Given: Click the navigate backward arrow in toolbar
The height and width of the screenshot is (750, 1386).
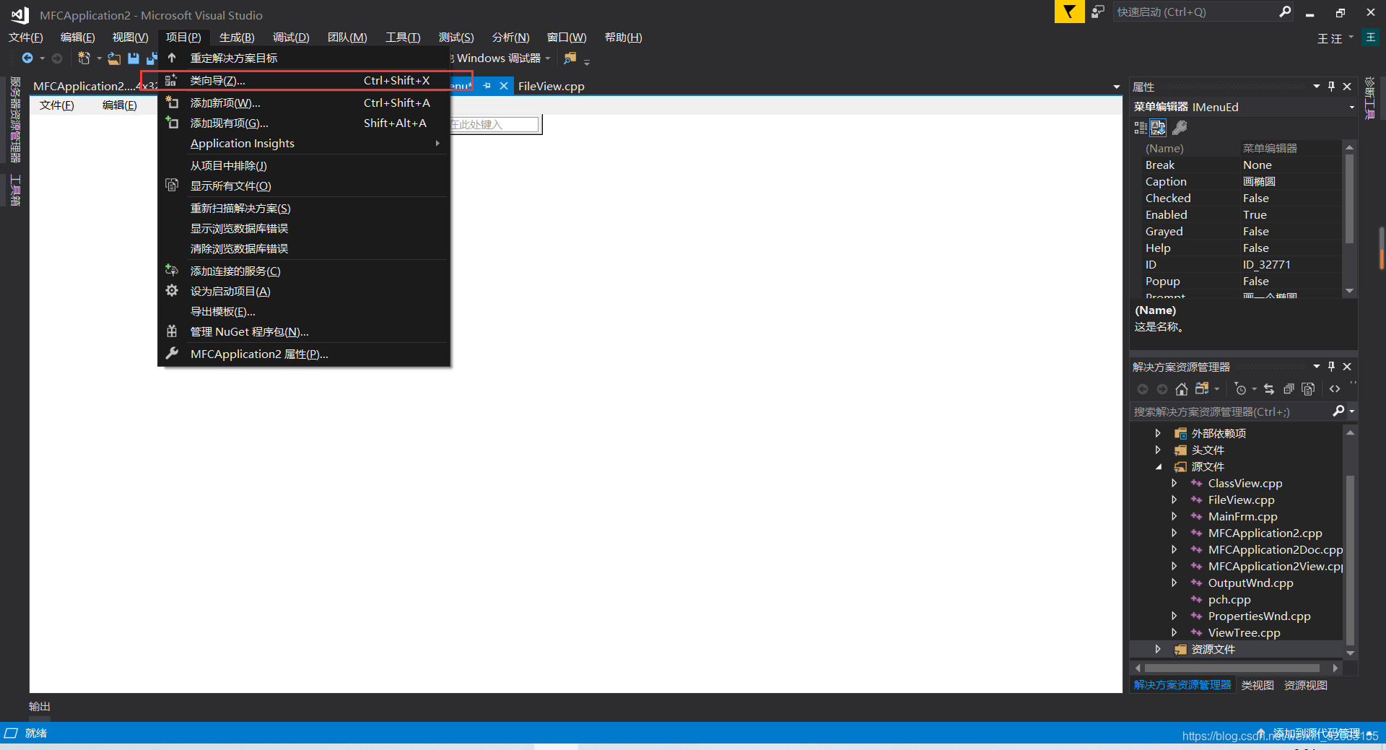Looking at the screenshot, I should (x=27, y=58).
